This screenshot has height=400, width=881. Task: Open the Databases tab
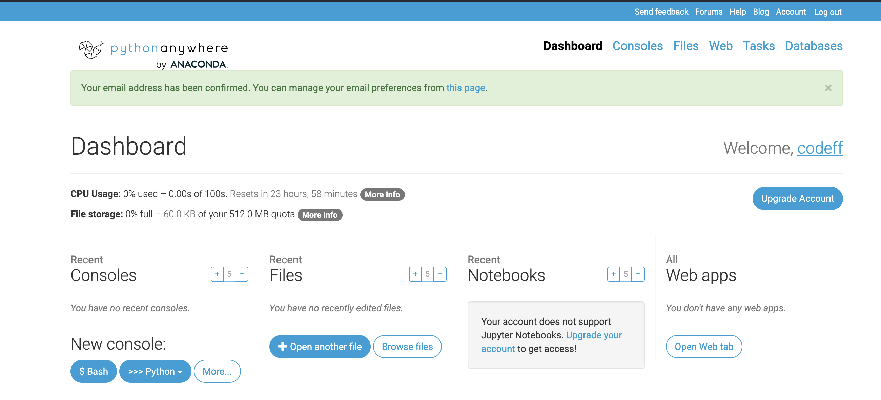813,46
